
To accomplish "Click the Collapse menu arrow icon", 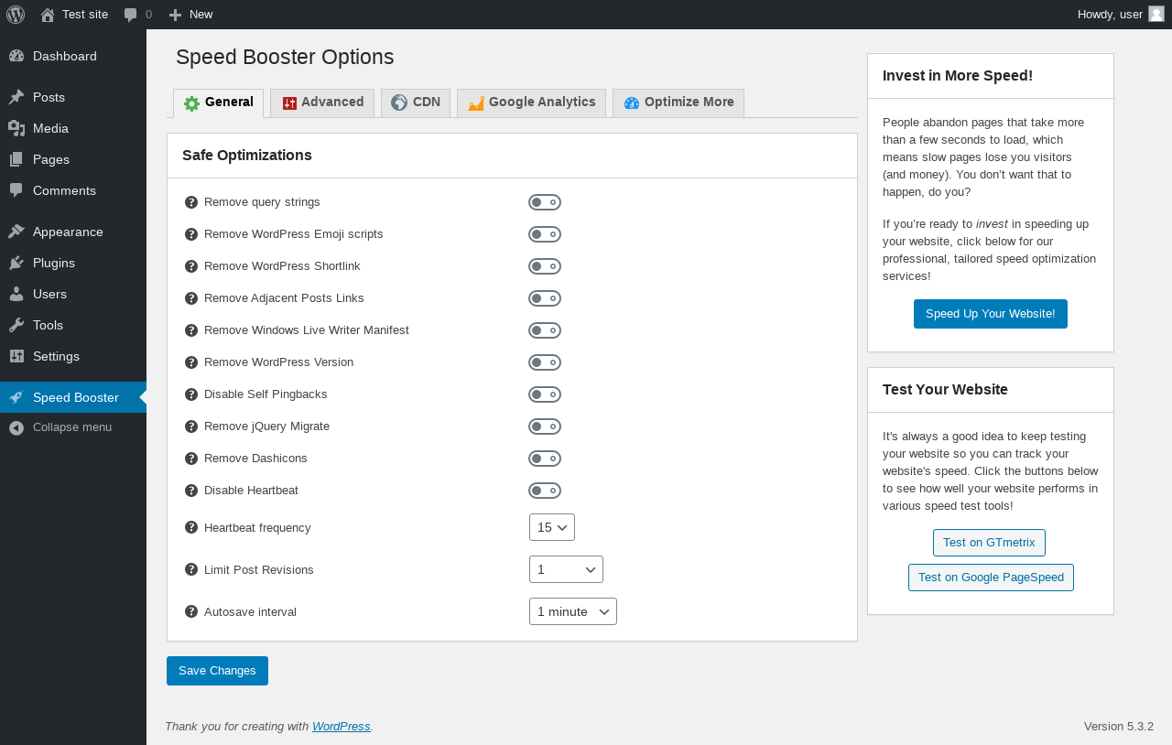I will pyautogui.click(x=16, y=427).
